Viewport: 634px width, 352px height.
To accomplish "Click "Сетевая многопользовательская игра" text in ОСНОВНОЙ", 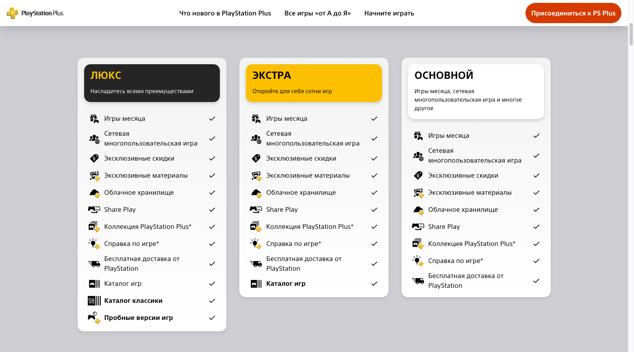I will [x=475, y=156].
